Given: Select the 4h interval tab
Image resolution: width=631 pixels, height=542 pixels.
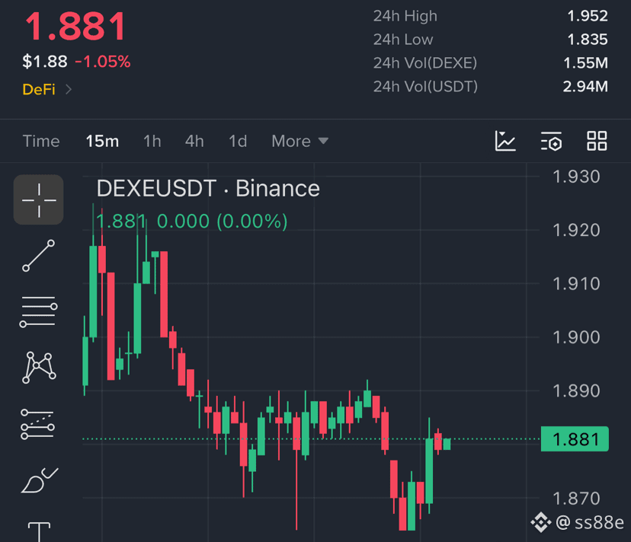Looking at the screenshot, I should point(194,141).
